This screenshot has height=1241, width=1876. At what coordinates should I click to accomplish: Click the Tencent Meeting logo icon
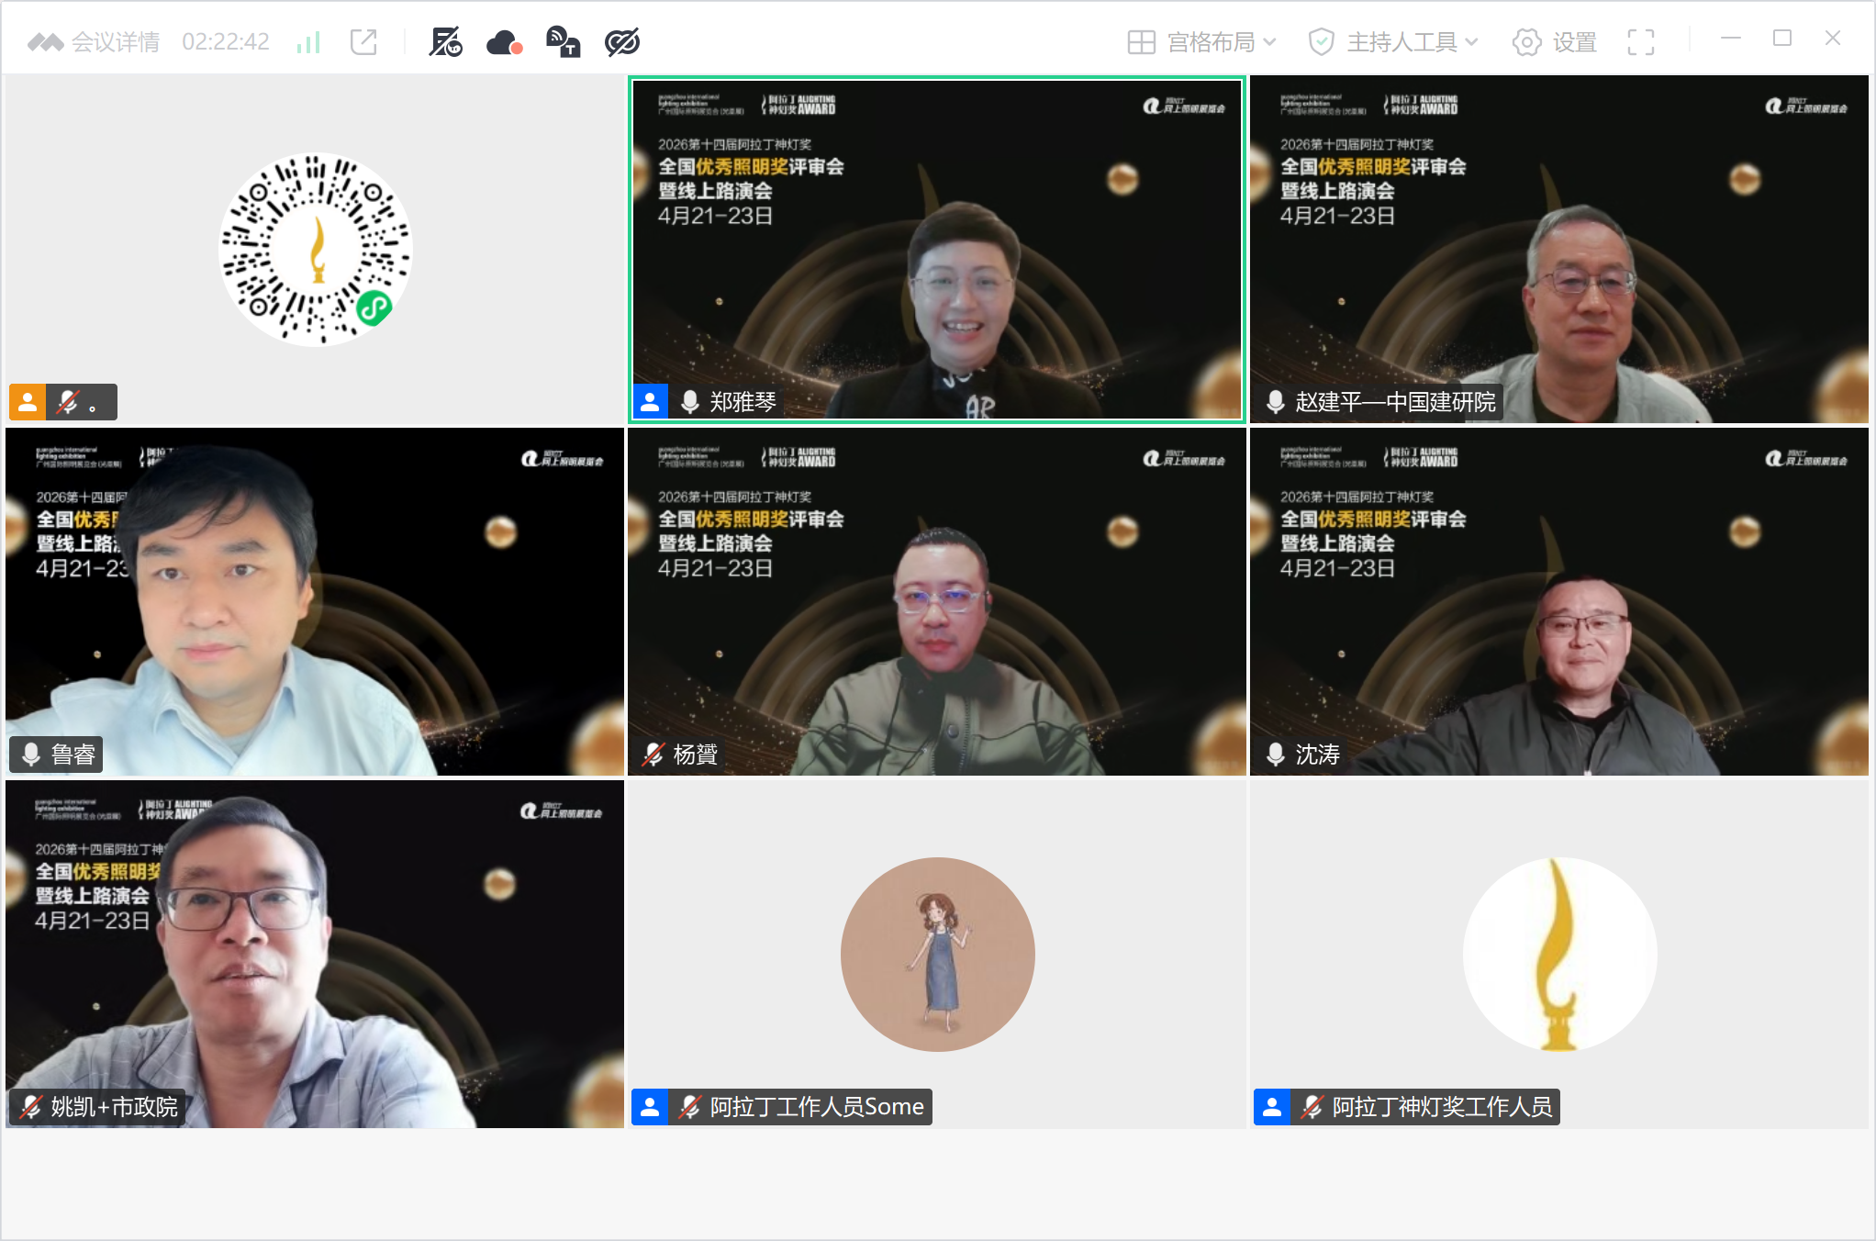tap(44, 40)
